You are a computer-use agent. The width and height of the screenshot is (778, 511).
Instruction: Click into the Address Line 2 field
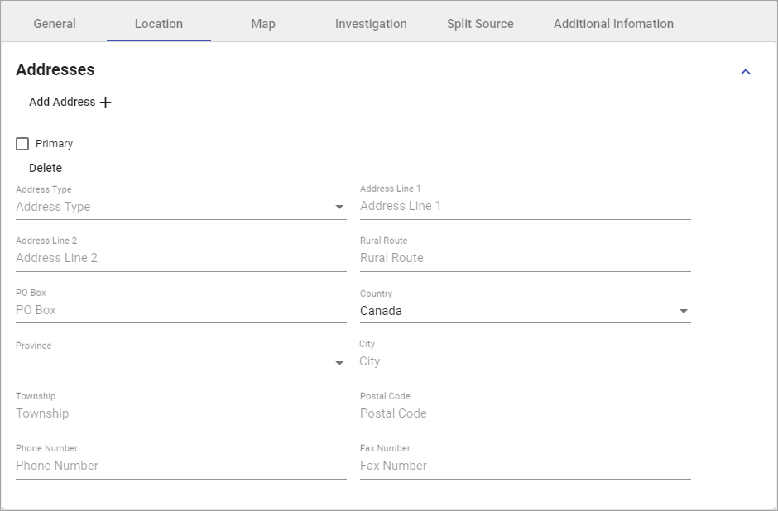click(180, 258)
